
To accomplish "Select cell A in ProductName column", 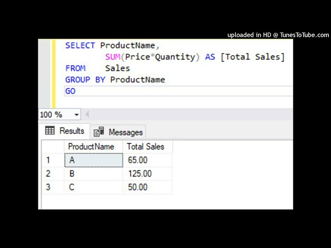I will click(x=94, y=160).
